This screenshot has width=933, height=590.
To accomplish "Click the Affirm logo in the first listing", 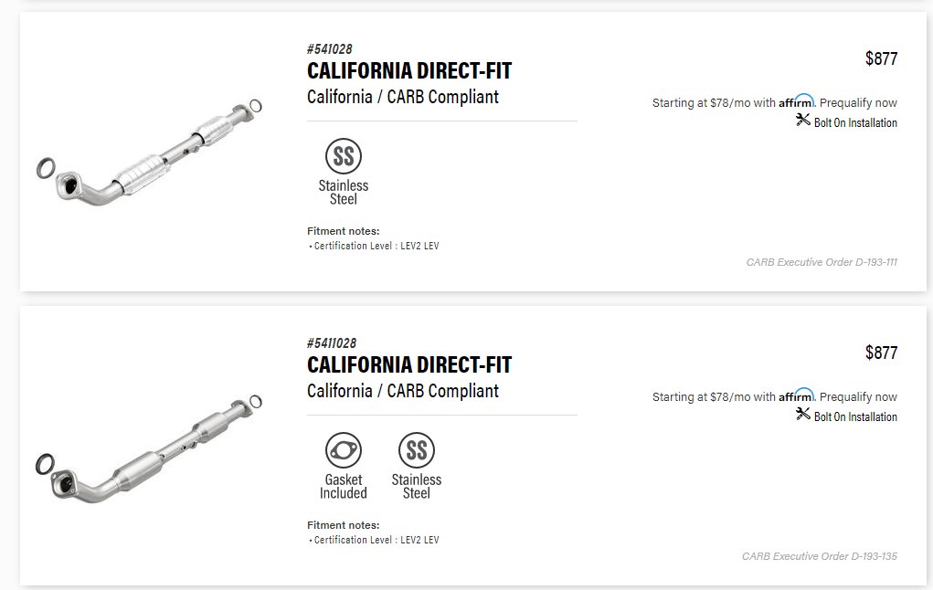I will [797, 100].
